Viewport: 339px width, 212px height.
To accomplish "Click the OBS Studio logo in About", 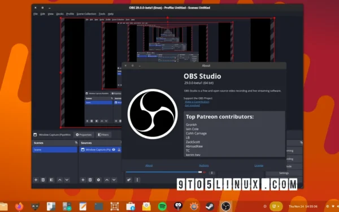I will click(x=153, y=114).
